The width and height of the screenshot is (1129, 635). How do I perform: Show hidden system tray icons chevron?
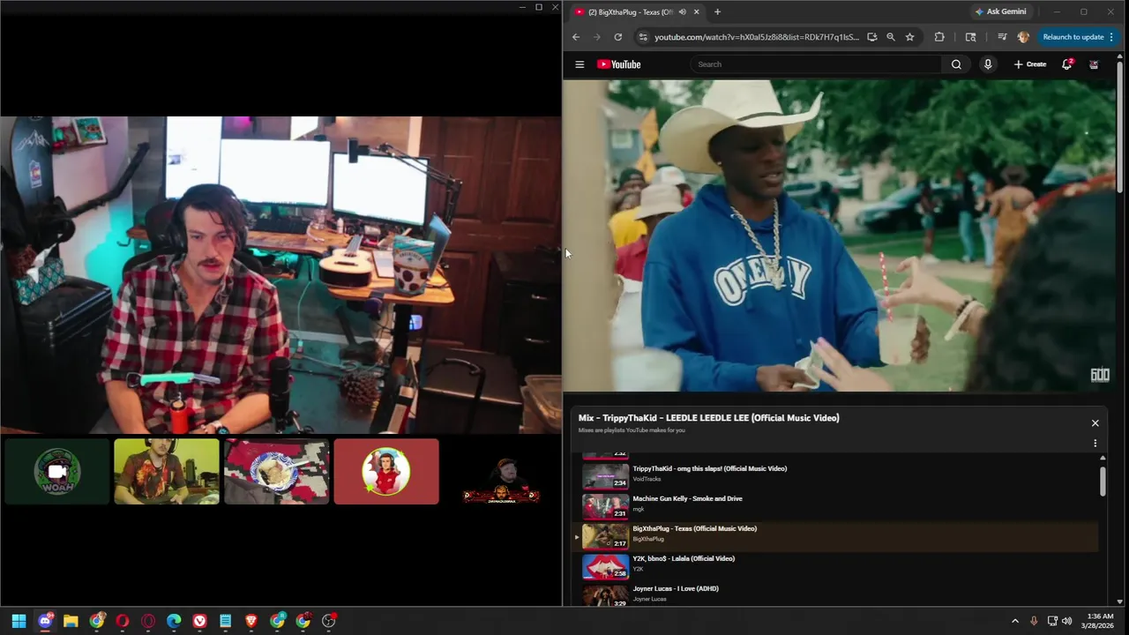(1015, 621)
